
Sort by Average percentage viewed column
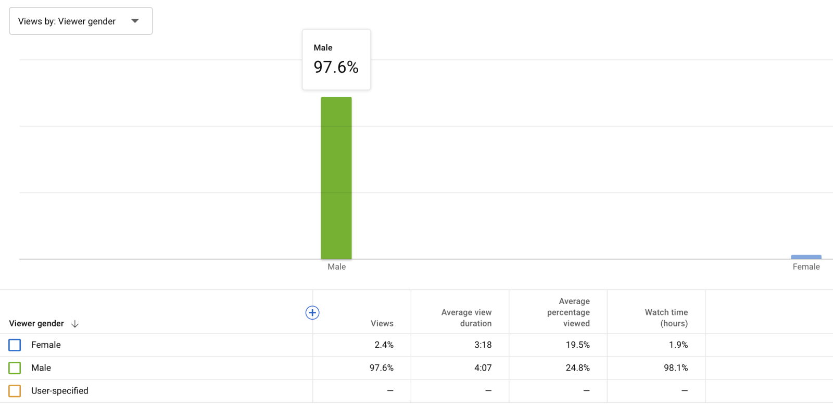(x=569, y=312)
